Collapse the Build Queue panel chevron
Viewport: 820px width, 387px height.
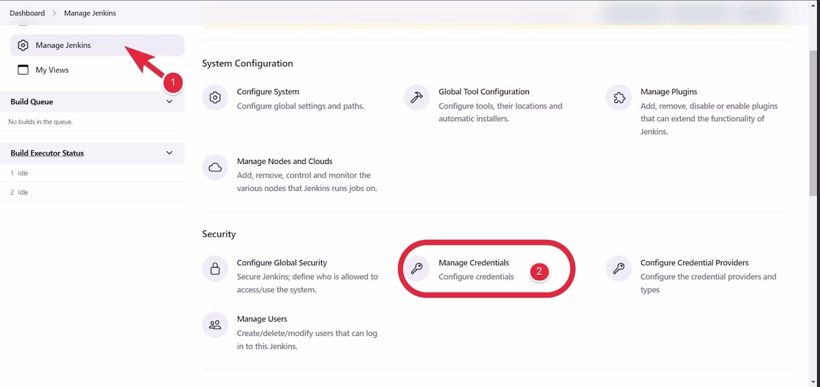(169, 101)
